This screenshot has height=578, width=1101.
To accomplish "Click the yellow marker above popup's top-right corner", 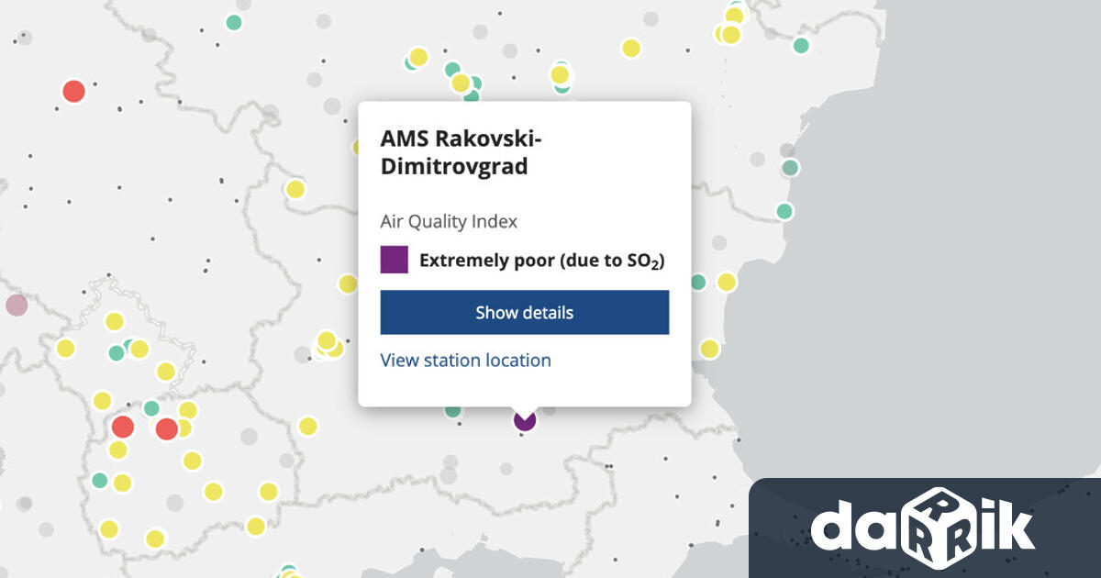I will (631, 48).
